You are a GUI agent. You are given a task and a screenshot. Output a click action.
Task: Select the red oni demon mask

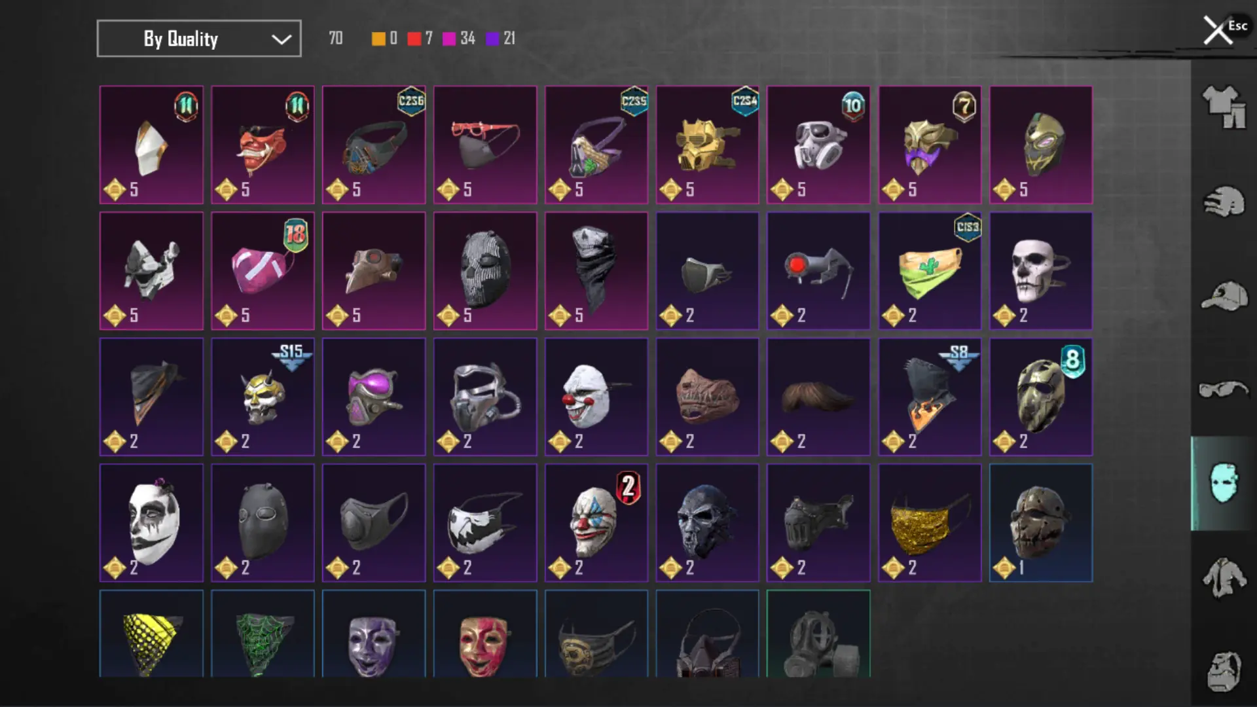point(263,145)
